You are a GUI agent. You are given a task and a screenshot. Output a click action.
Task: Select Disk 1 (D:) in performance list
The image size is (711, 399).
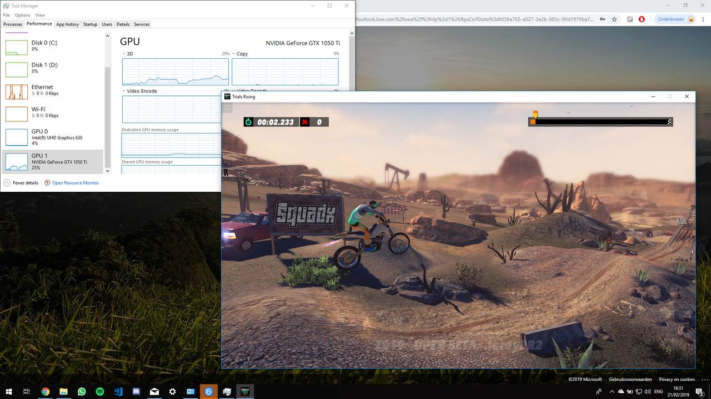pos(53,69)
